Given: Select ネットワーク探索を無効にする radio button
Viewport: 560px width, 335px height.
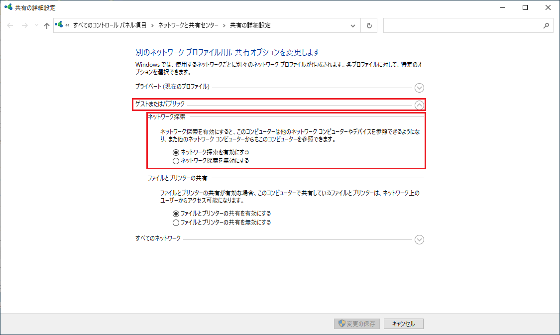Looking at the screenshot, I should (x=175, y=161).
